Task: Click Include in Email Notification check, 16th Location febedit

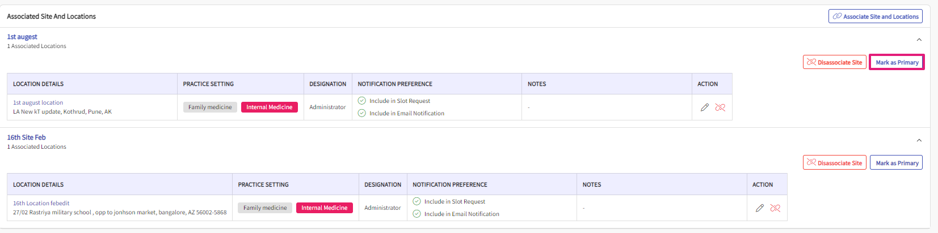Action: 417,214
